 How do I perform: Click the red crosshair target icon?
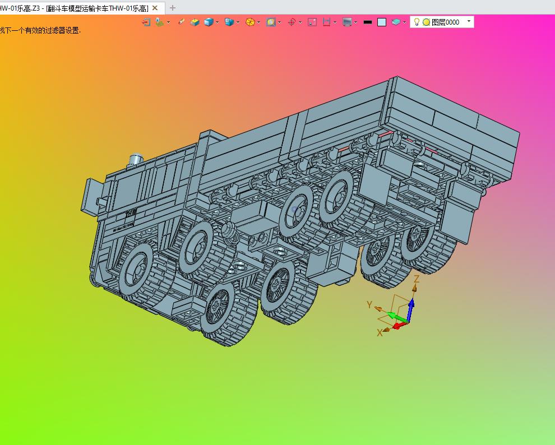[292, 22]
